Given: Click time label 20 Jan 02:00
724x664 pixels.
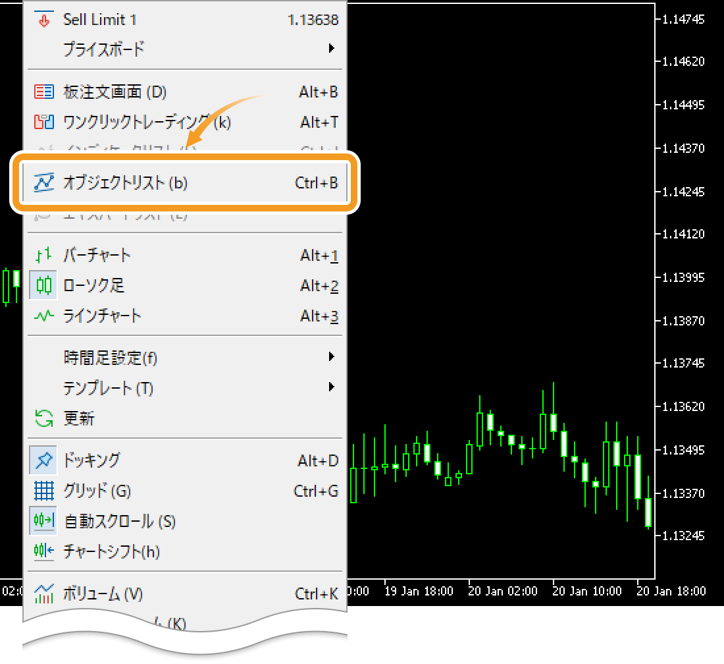Looking at the screenshot, I should point(503,591).
